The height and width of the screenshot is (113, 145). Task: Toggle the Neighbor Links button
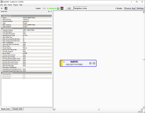click(80, 8)
